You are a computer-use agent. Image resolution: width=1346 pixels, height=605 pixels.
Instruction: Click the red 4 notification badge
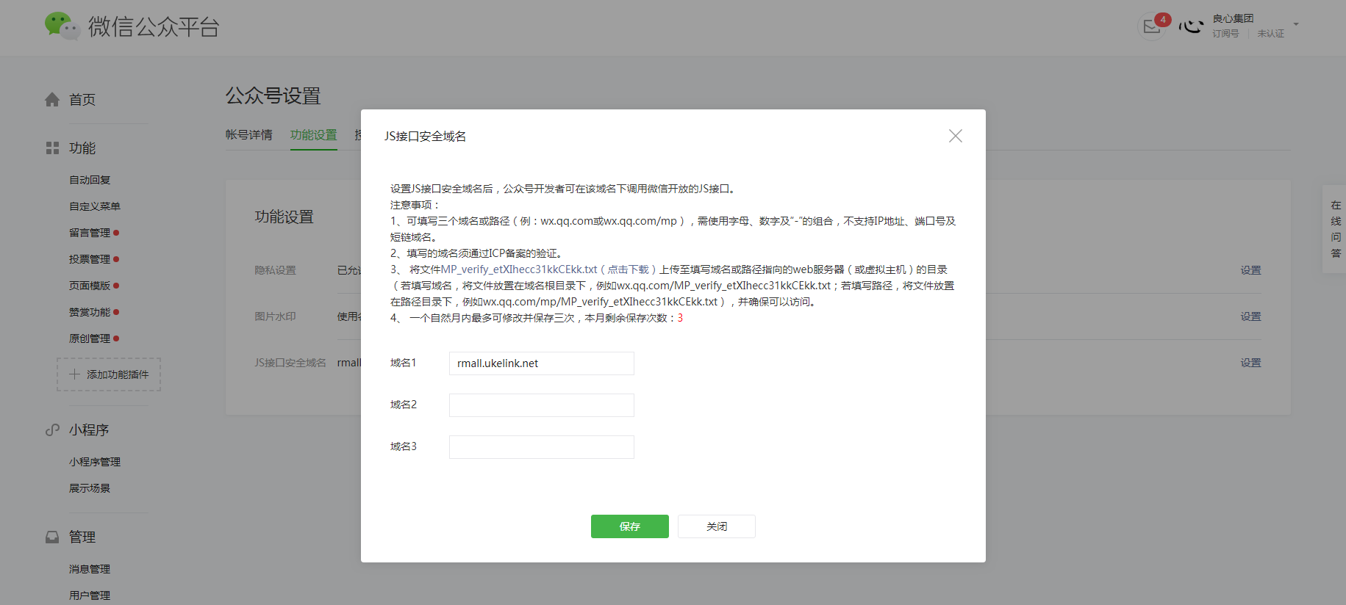click(1163, 20)
